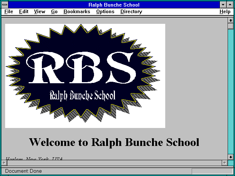Click the vertical scrollbar down arrow
Viewport: 235px width, 176px height.
click(231, 157)
